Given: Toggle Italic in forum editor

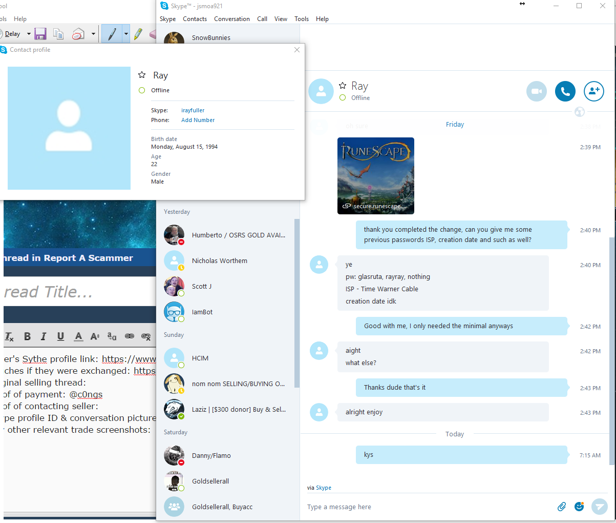Looking at the screenshot, I should (44, 336).
